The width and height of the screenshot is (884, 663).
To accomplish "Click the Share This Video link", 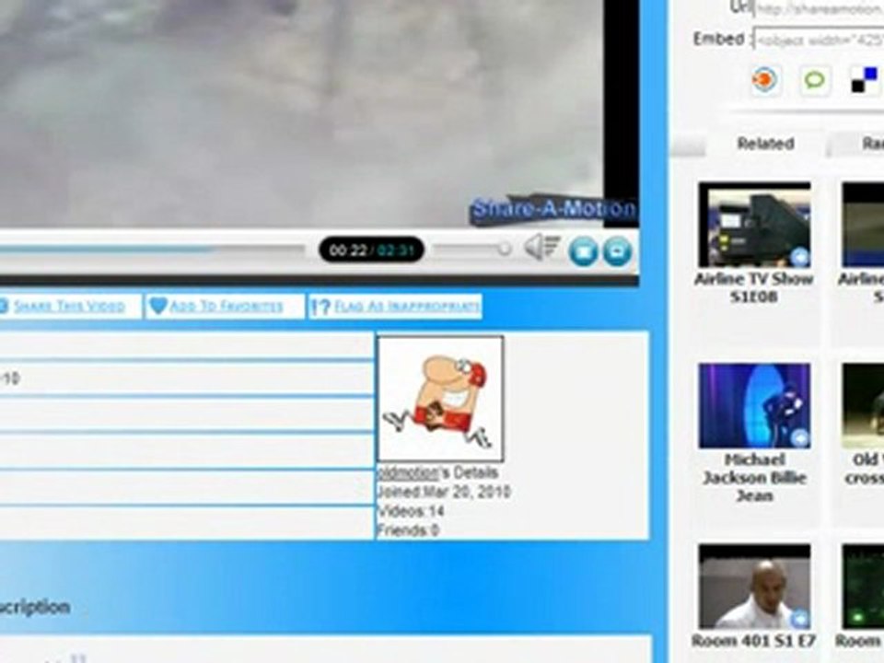I will pos(69,306).
